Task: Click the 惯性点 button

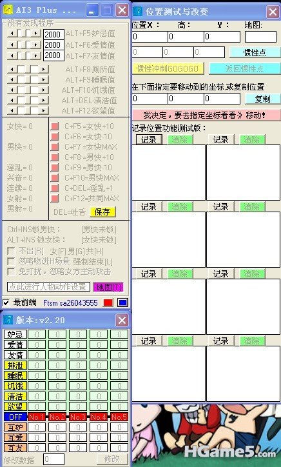Action: pos(255,52)
